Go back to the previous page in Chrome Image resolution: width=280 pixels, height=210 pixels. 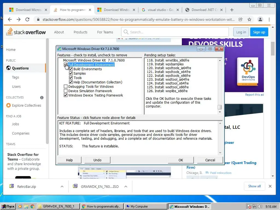click(10, 19)
